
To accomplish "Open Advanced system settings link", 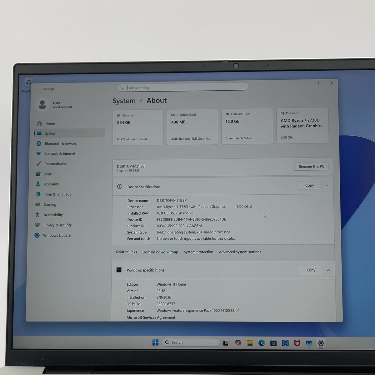I will click(x=240, y=252).
